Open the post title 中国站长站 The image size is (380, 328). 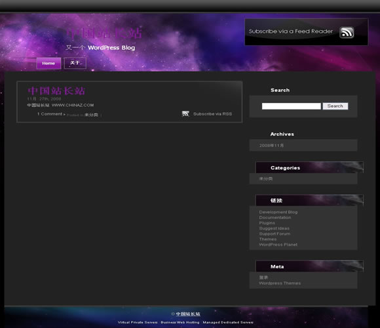click(56, 91)
